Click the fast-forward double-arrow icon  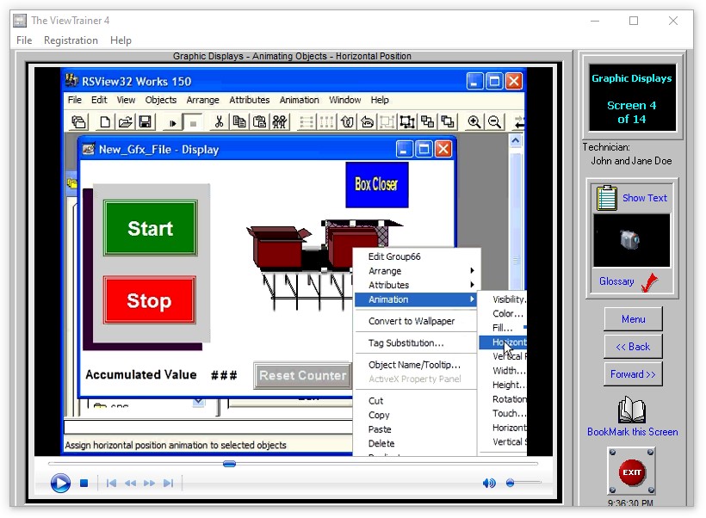click(x=149, y=484)
